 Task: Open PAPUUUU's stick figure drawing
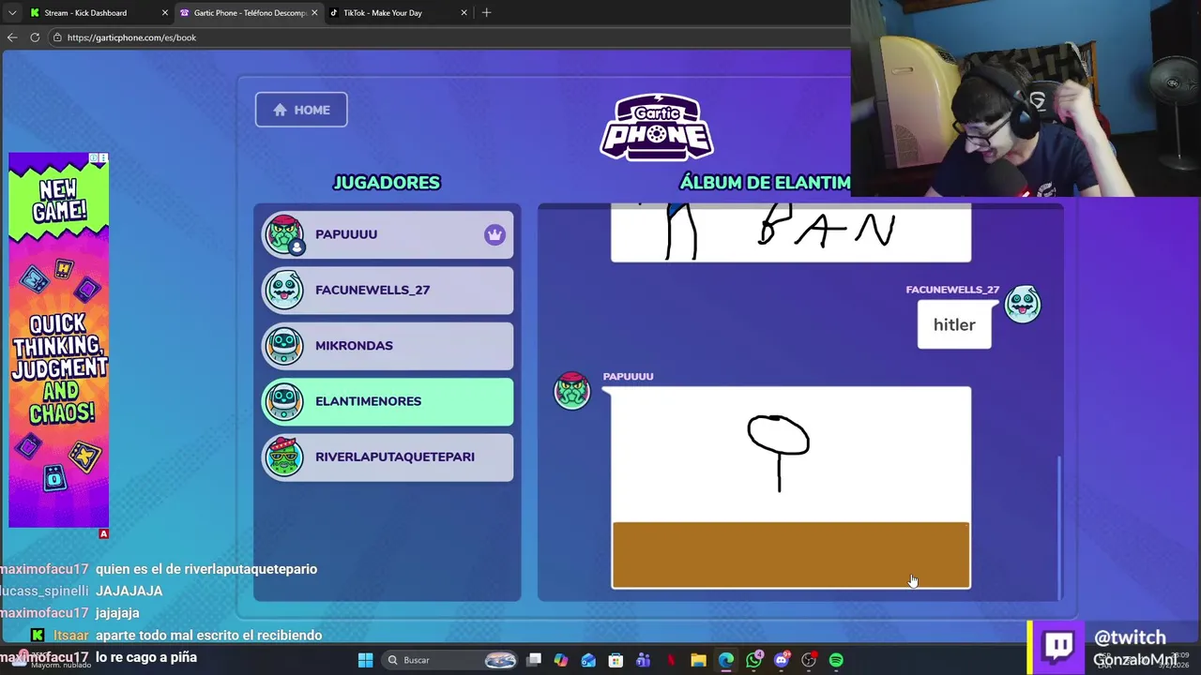[791, 487]
